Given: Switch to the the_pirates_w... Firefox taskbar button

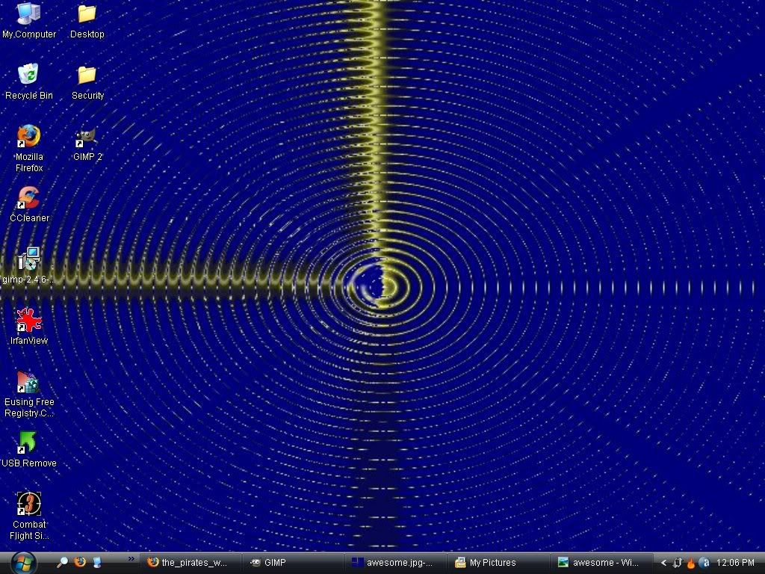Looking at the screenshot, I should [x=191, y=563].
